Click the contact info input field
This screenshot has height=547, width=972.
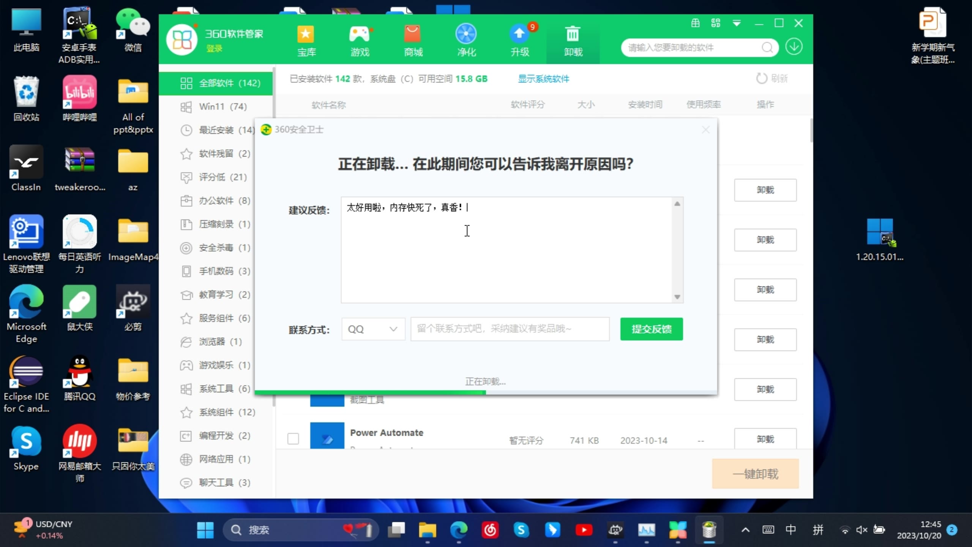coord(510,329)
